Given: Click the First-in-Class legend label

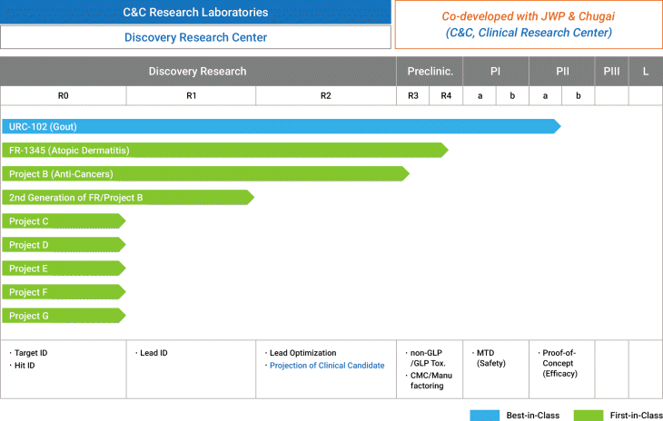Looking at the screenshot, I should [x=637, y=415].
